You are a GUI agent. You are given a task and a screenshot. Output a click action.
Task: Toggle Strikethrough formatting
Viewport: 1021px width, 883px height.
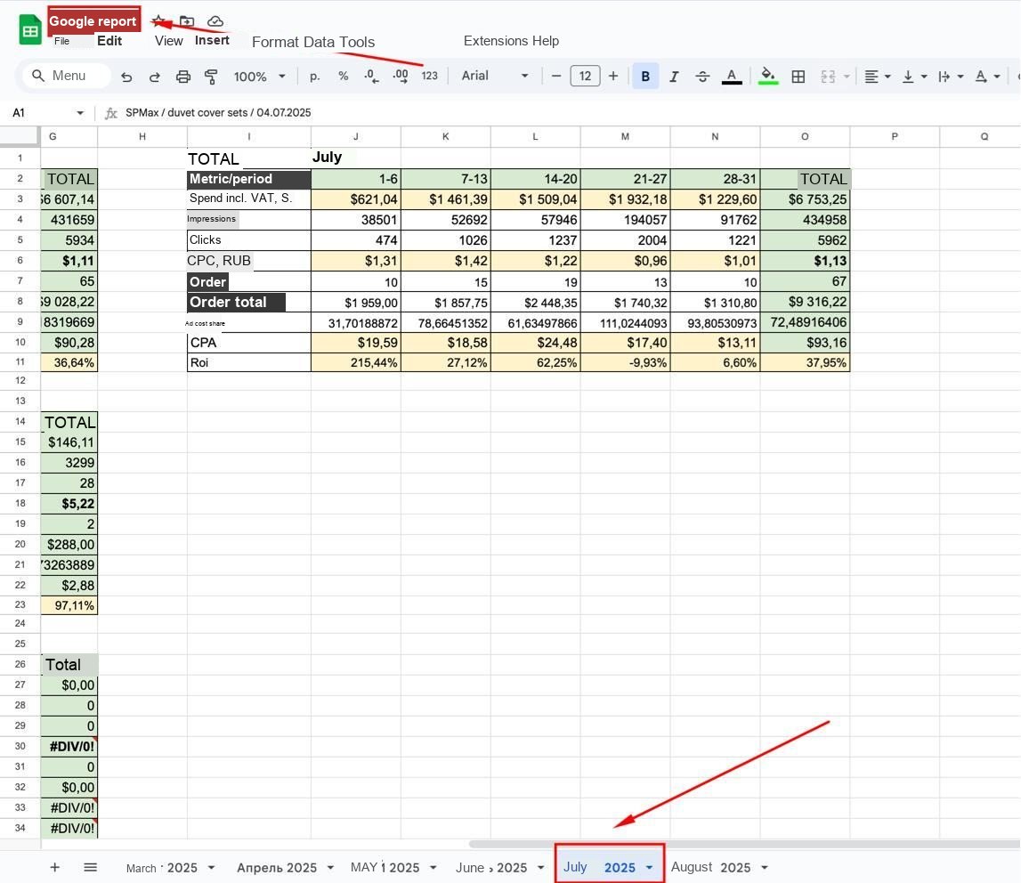tap(702, 77)
